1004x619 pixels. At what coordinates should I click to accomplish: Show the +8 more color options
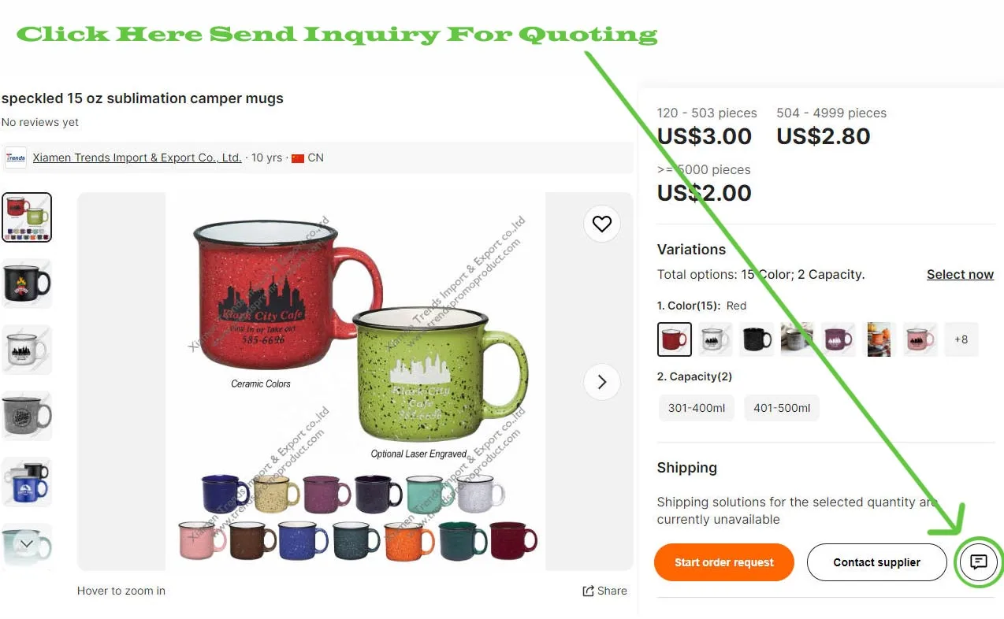pos(961,339)
